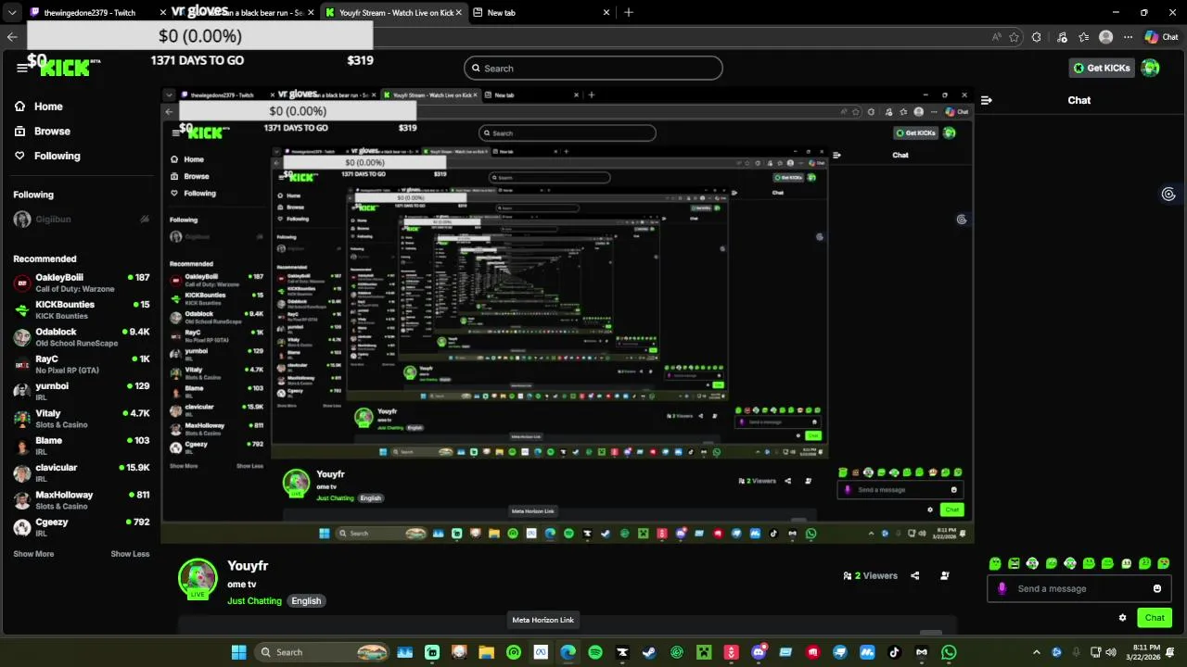Close the Youyfr Stream Kick tab
This screenshot has height=667, width=1187.
click(458, 12)
